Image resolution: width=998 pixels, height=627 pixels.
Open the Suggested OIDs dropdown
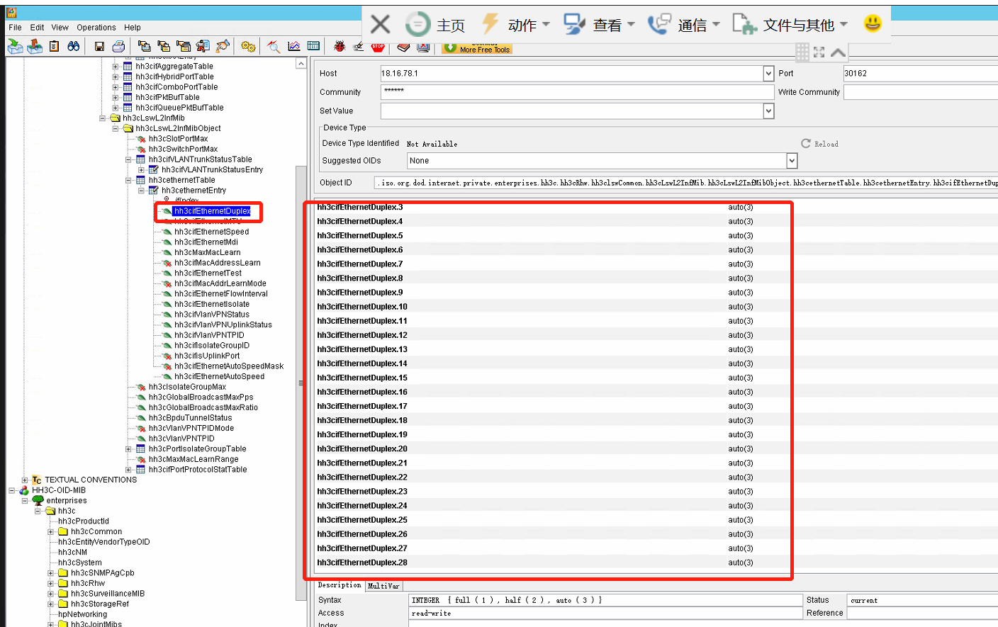point(792,161)
